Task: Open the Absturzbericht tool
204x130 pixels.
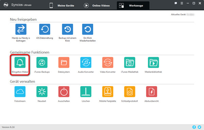Action: point(152,92)
